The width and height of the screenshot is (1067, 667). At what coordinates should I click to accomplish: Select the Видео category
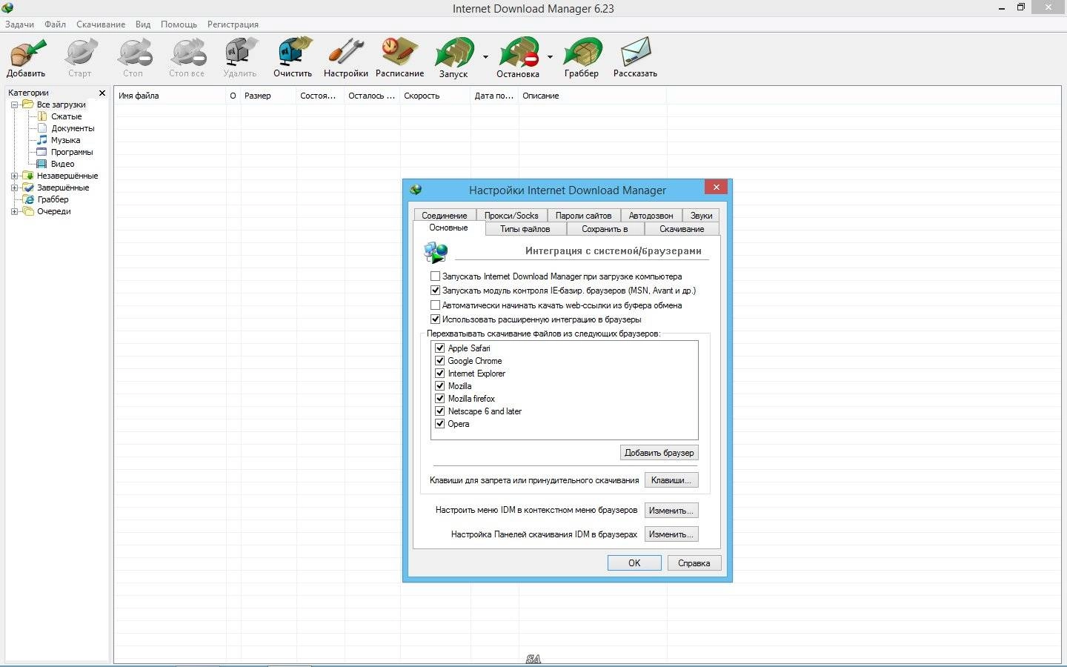tap(62, 164)
